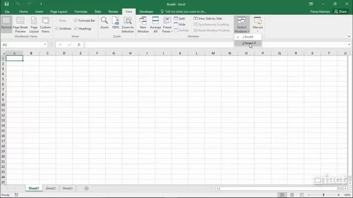Click the macro recording status icon
The image size is (353, 198).
pos(17,195)
